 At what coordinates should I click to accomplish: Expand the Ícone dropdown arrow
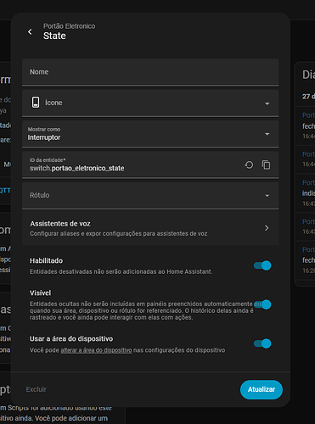[x=267, y=103]
